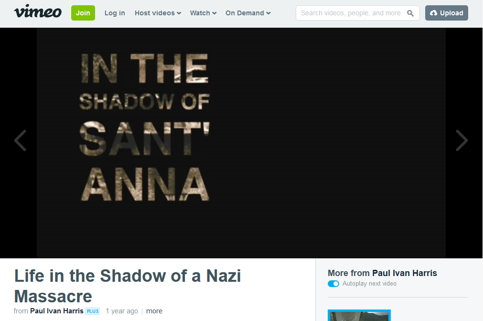Image resolution: width=483 pixels, height=321 pixels.
Task: Play the In the Shadow of Sant'Anna video
Action: pyautogui.click(x=241, y=143)
